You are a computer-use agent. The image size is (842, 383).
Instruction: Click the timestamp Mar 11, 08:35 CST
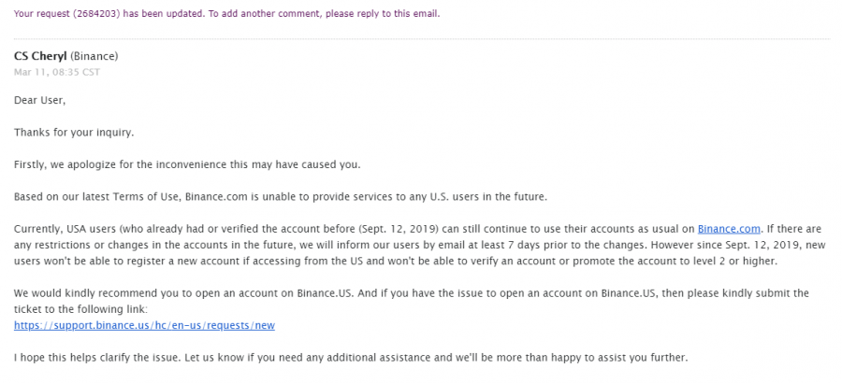(x=57, y=73)
